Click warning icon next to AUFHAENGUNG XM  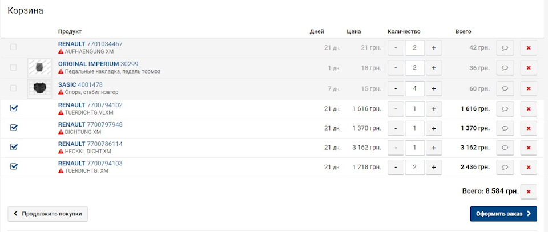point(61,51)
